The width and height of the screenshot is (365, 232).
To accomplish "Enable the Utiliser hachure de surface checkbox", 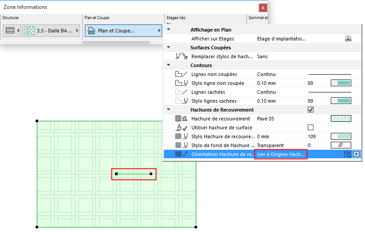I will (310, 128).
